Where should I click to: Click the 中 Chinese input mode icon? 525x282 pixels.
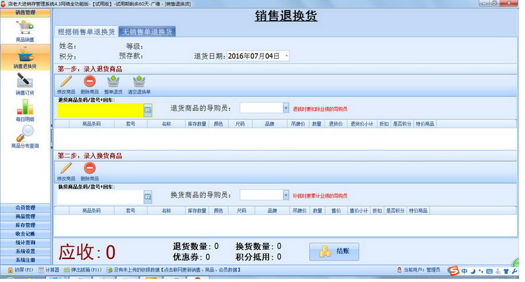coord(465,271)
